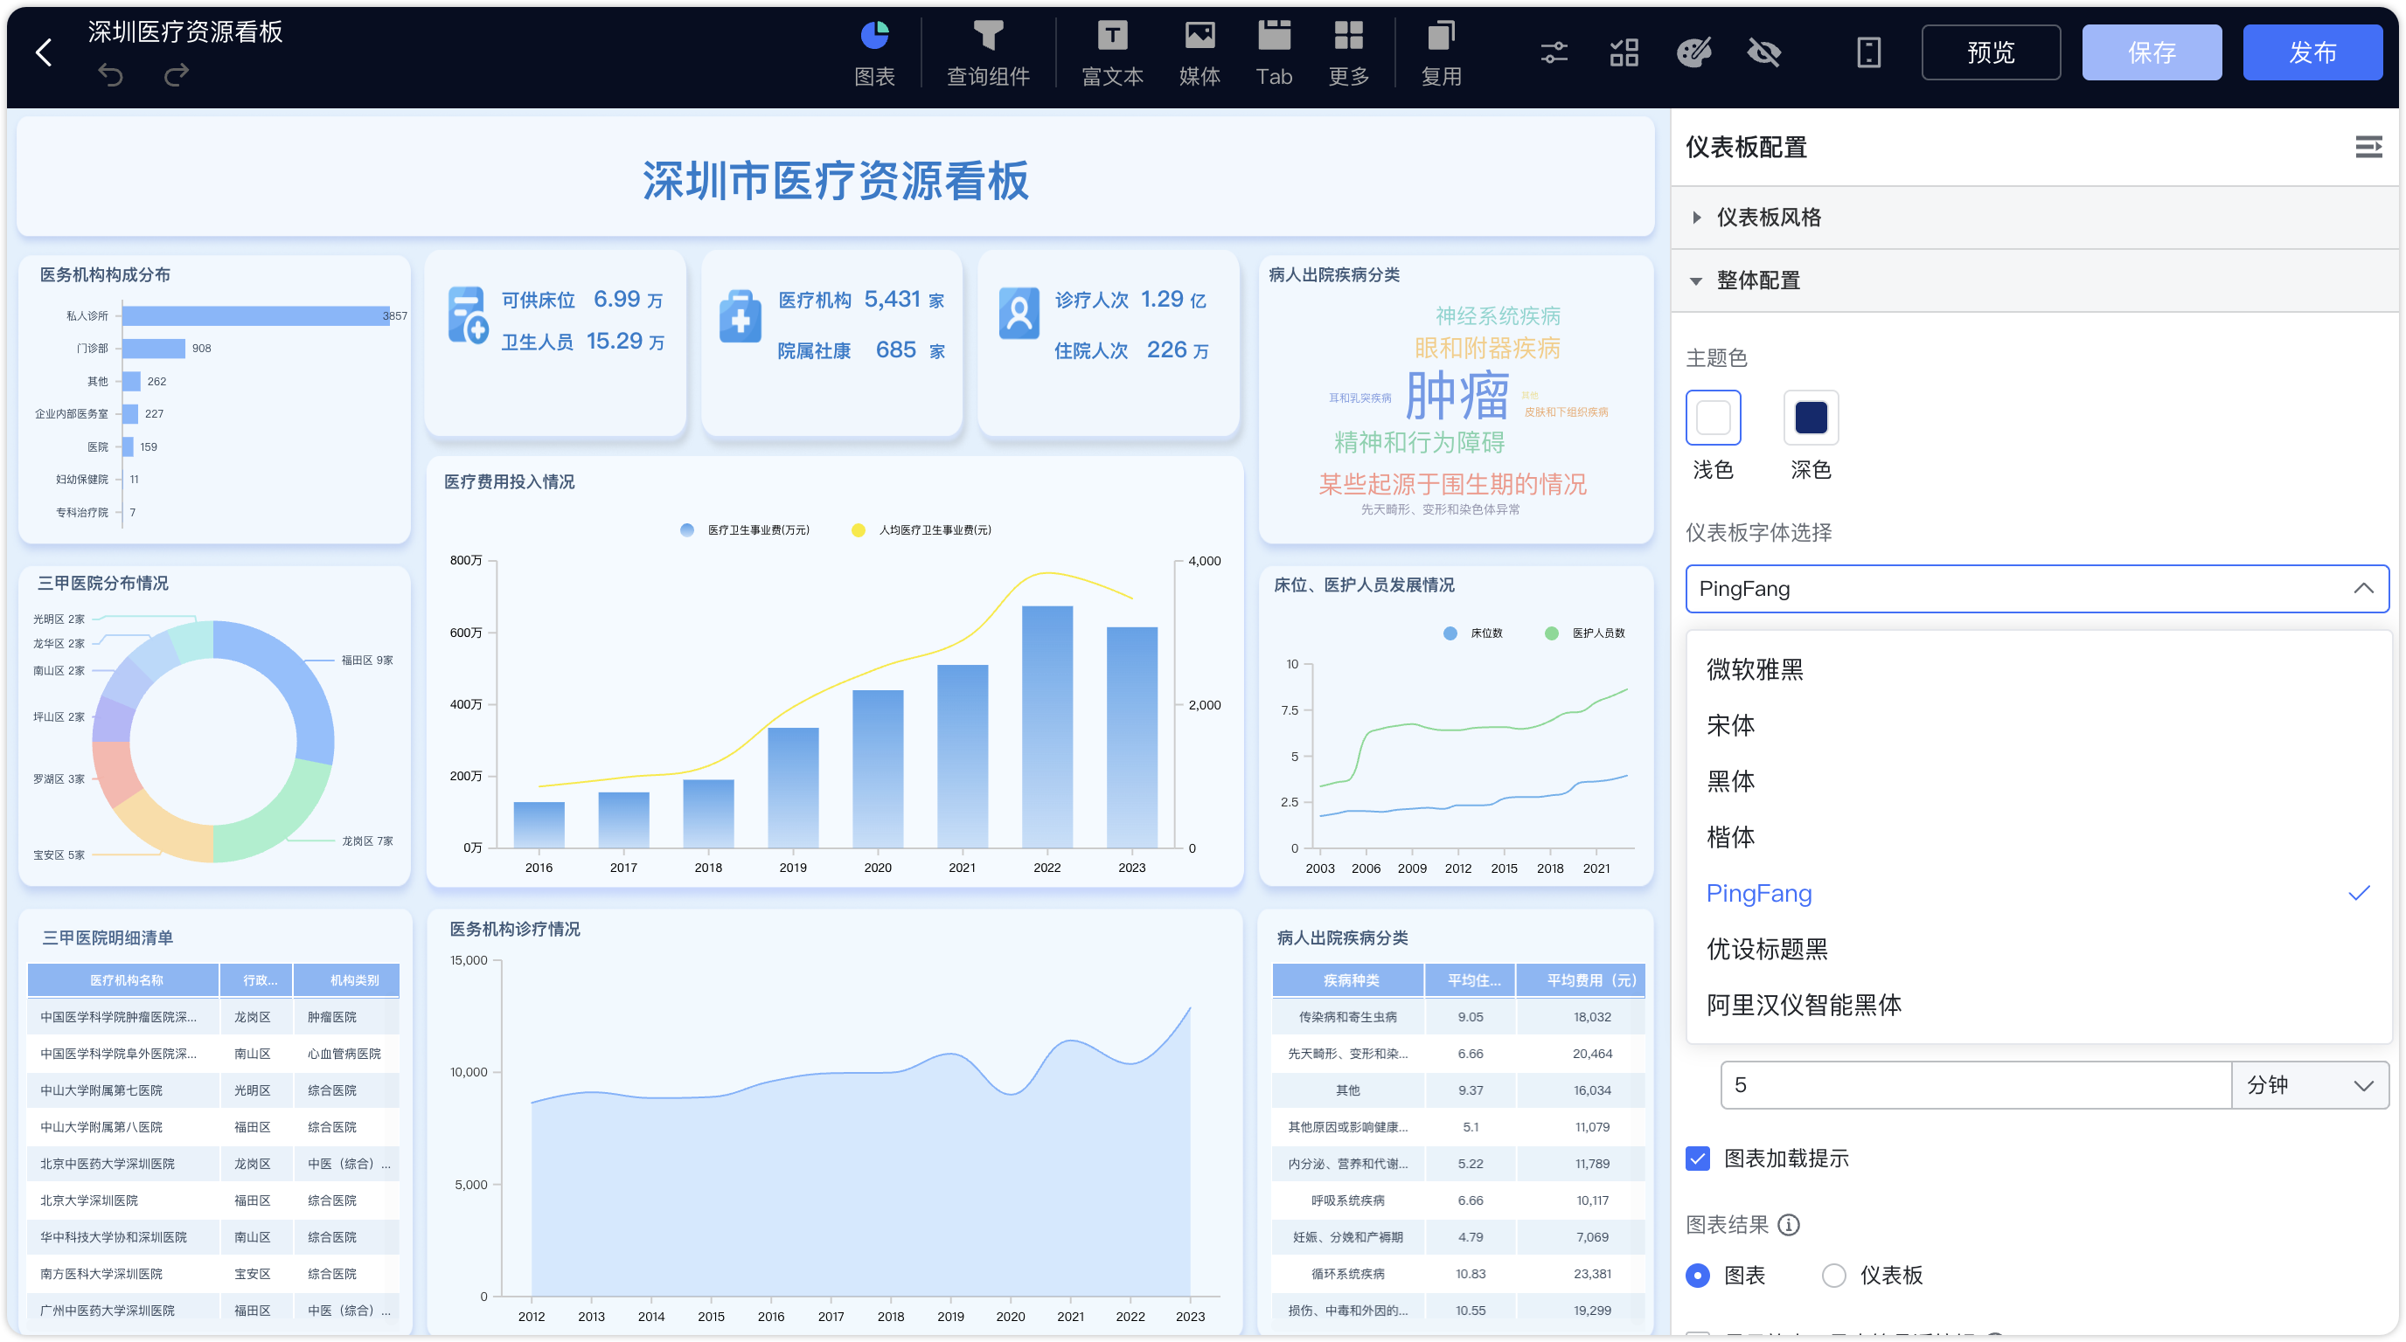Collapse the 仪表板配置 panel icon
The image size is (2406, 1342).
point(2368,147)
